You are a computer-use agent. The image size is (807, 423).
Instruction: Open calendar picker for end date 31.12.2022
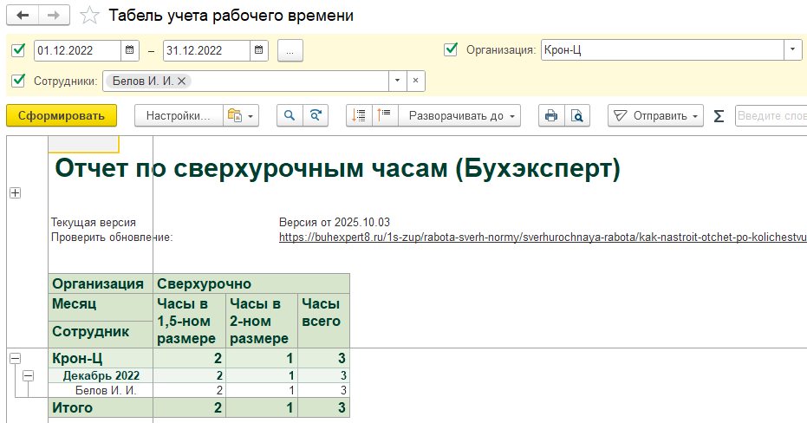coord(258,50)
